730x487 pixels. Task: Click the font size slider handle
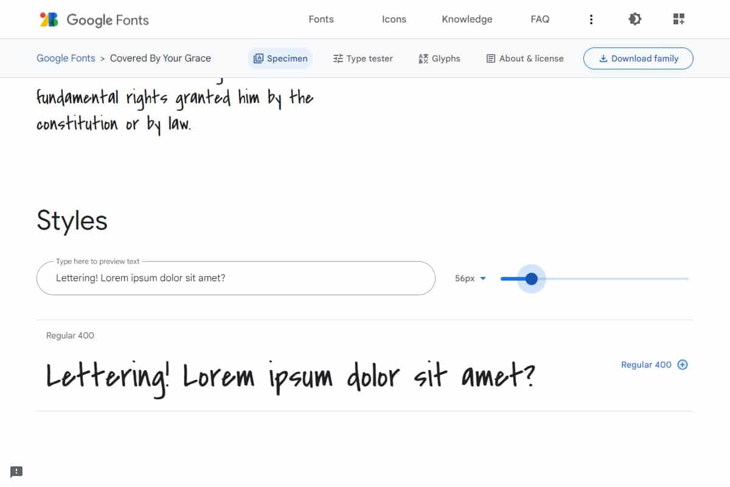click(x=531, y=279)
